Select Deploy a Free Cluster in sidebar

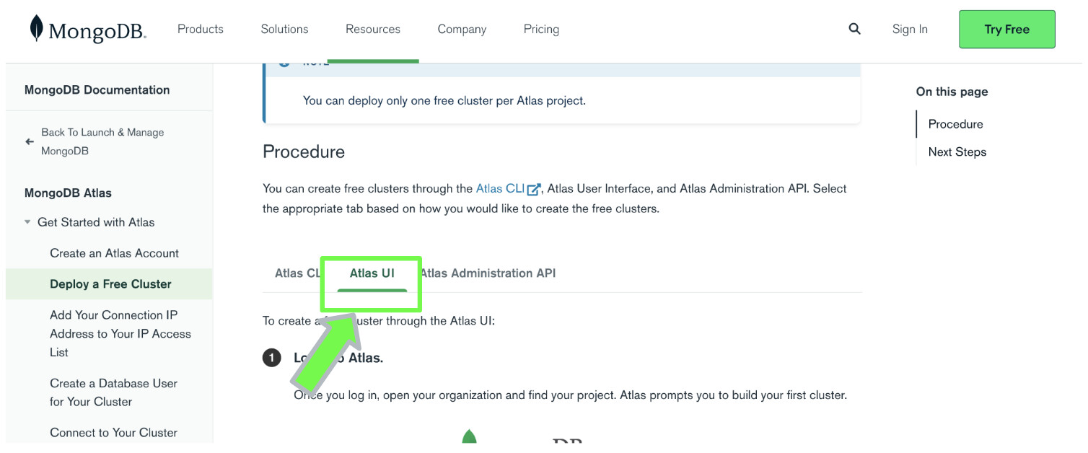click(110, 284)
